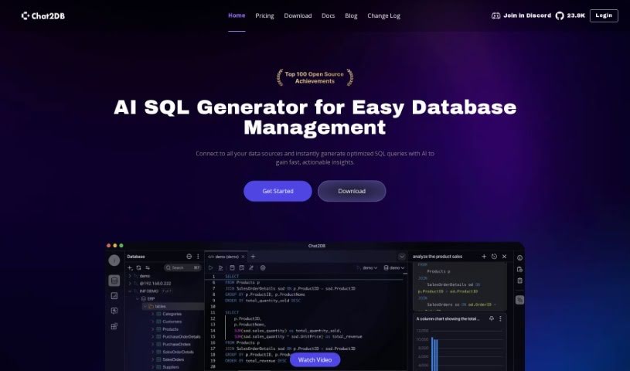Viewport: 630px width, 371px height.
Task: Open the AI chat icon in the app sidebar
Action: tap(114, 311)
